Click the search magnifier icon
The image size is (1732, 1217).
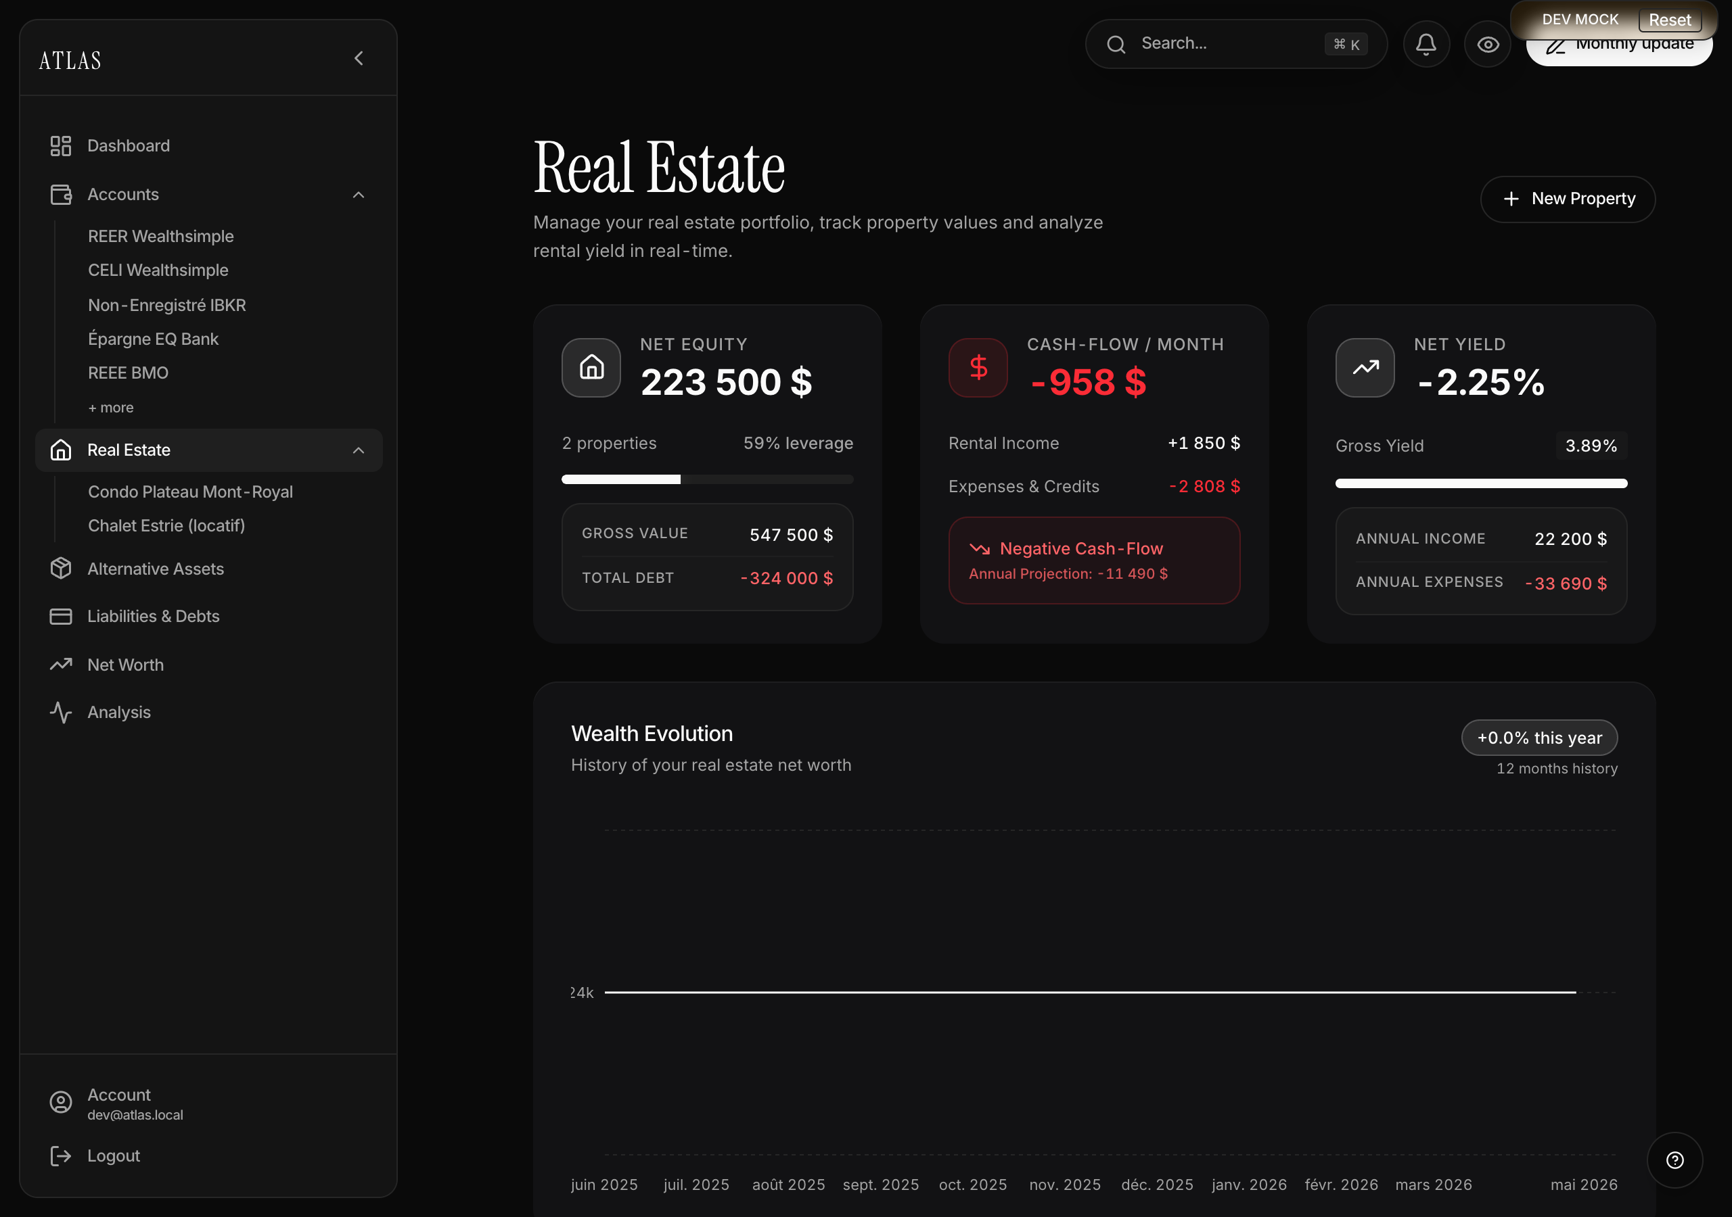click(x=1116, y=44)
